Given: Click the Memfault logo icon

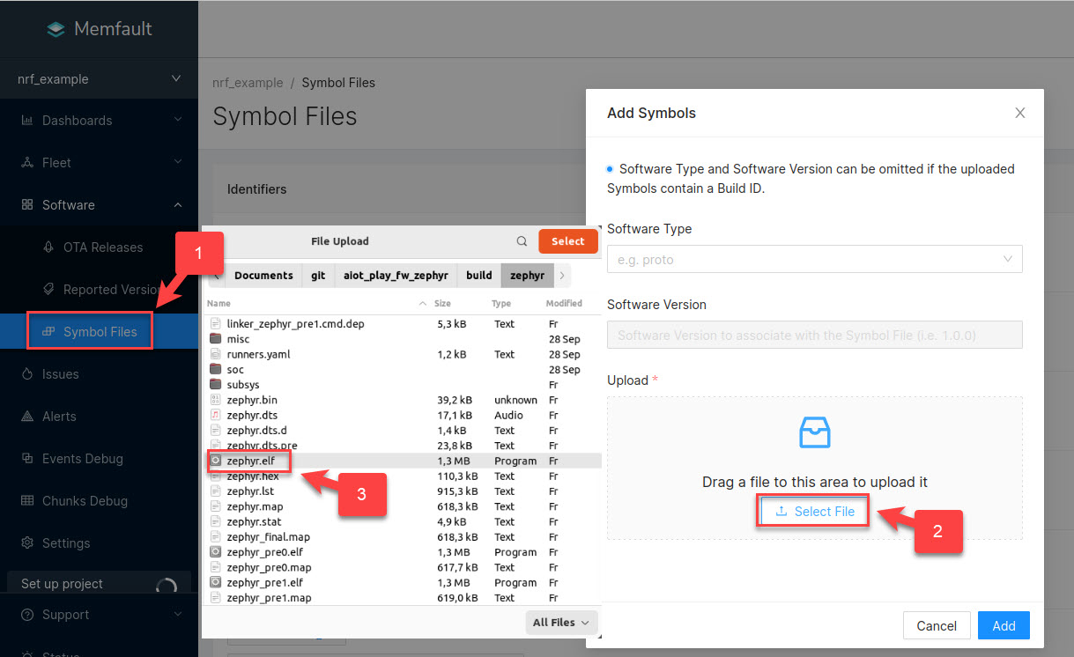Looking at the screenshot, I should click(x=56, y=29).
